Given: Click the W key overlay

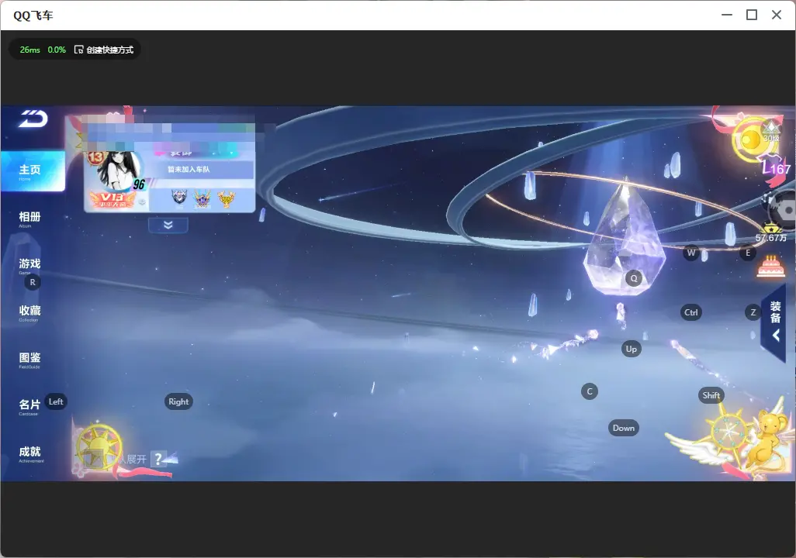Looking at the screenshot, I should (691, 253).
